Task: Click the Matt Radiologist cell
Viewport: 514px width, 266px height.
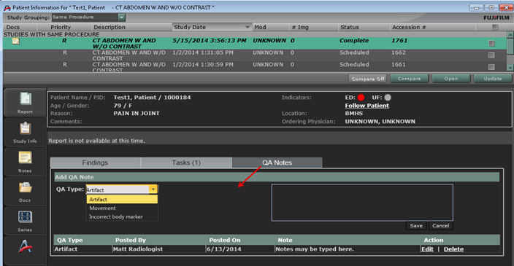Action: [x=138, y=249]
